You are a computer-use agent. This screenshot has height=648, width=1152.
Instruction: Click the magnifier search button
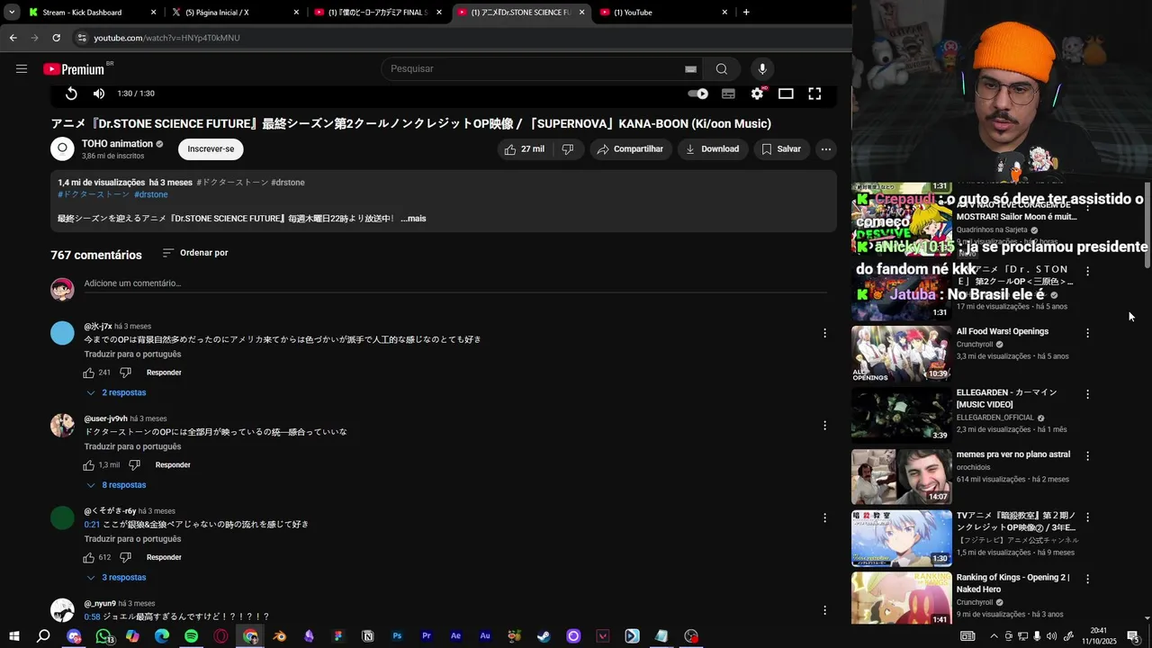tap(722, 69)
